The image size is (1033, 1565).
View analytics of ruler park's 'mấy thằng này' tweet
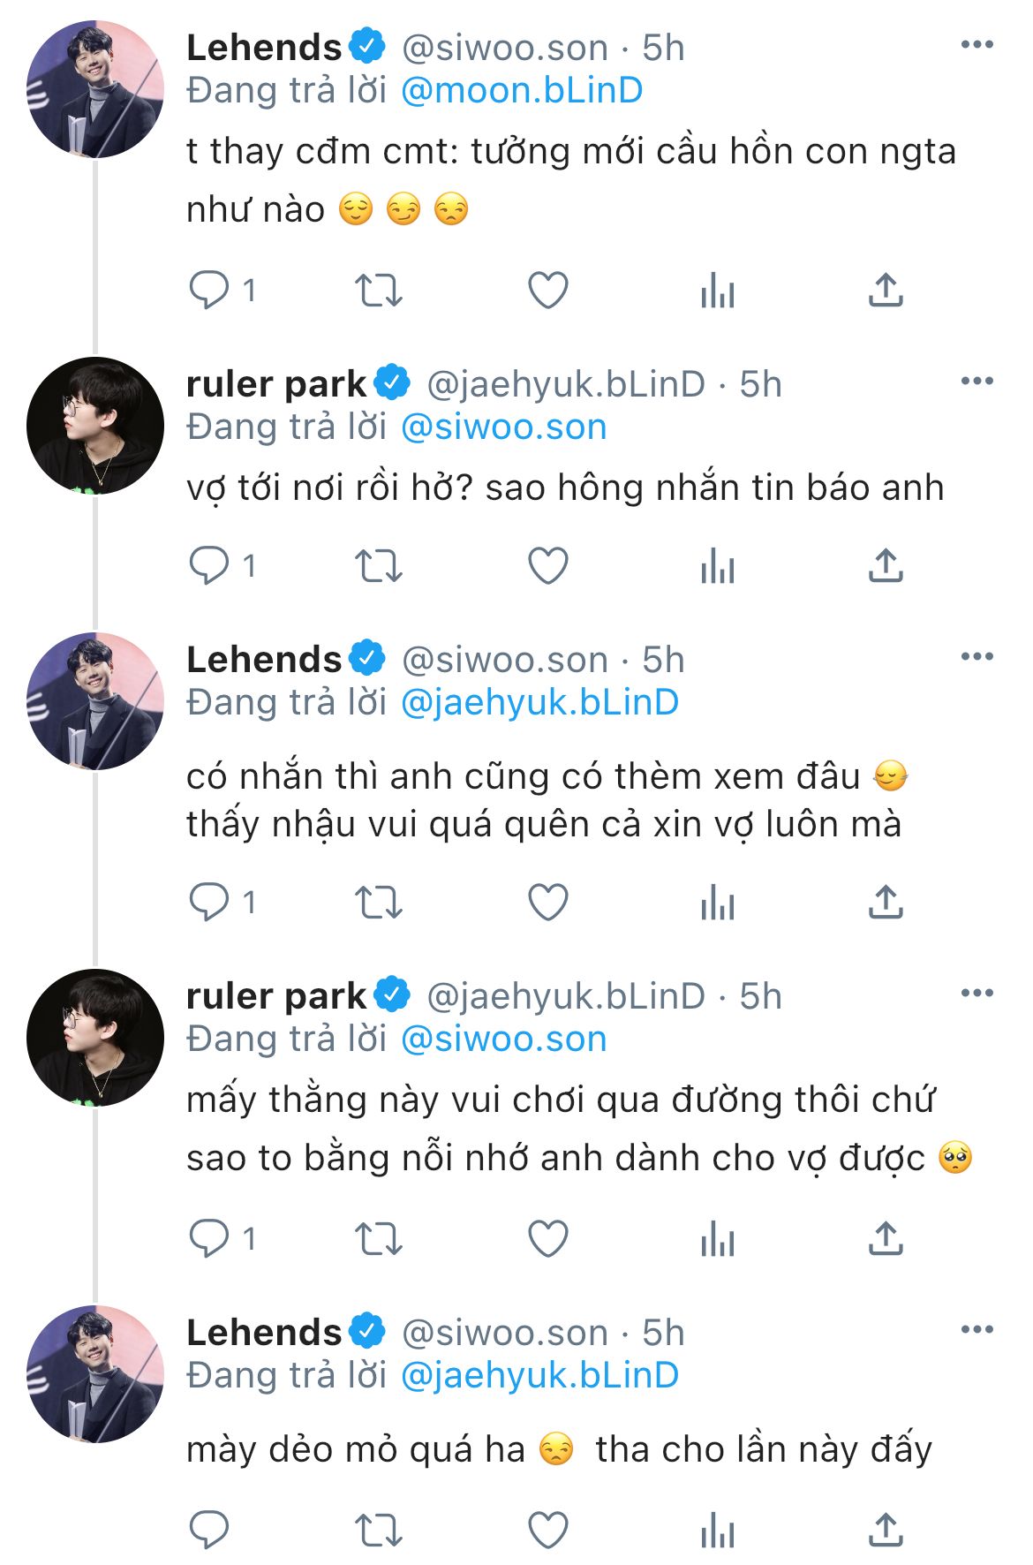tap(717, 1239)
